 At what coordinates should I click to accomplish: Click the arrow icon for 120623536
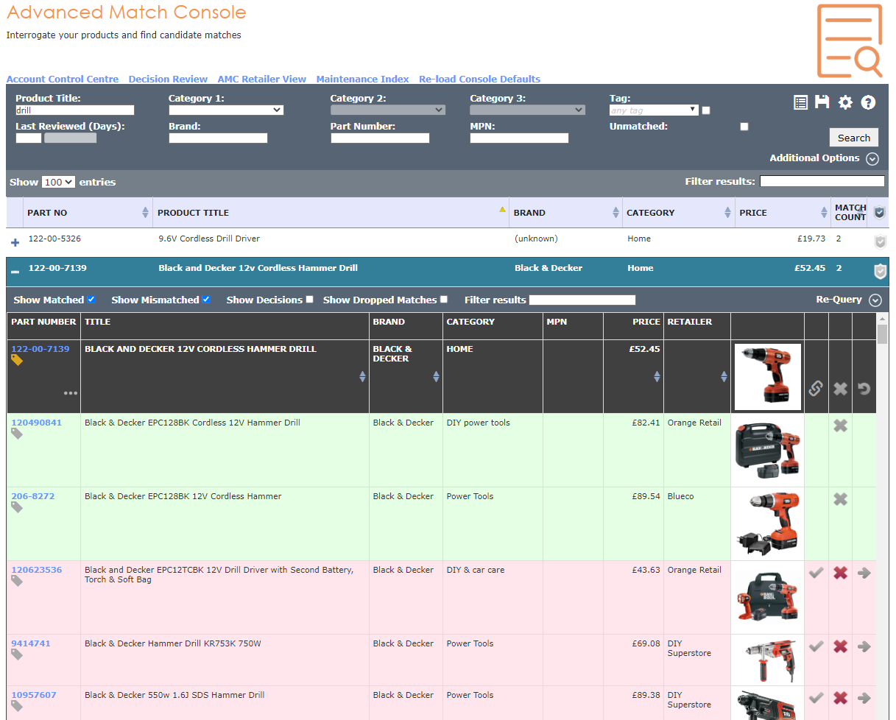click(x=864, y=573)
